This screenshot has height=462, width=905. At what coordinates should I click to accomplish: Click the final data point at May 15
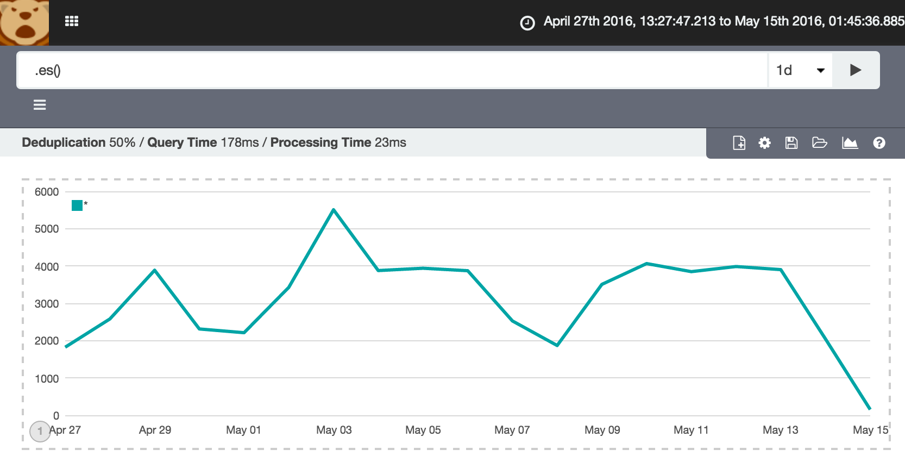pos(870,409)
